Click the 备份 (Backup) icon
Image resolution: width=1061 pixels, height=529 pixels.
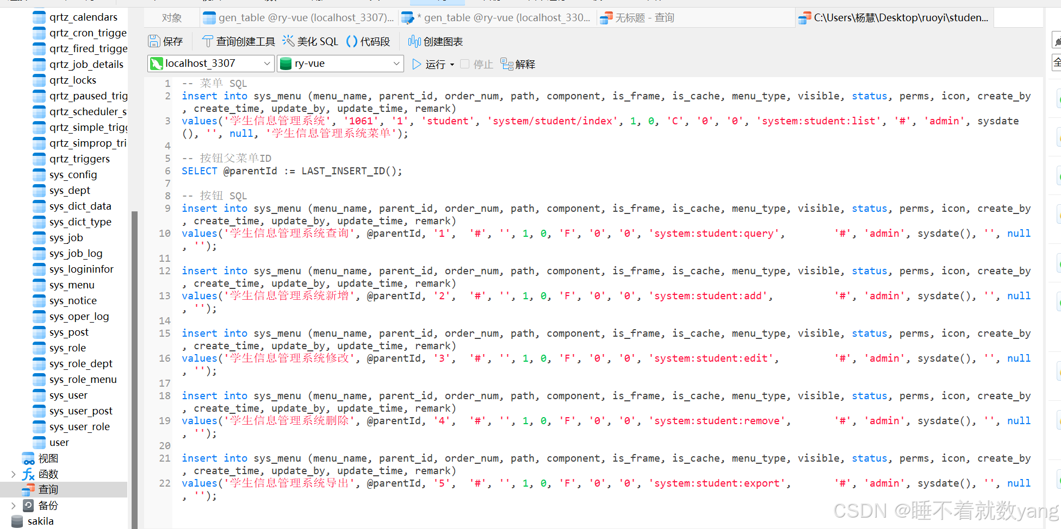(28, 505)
